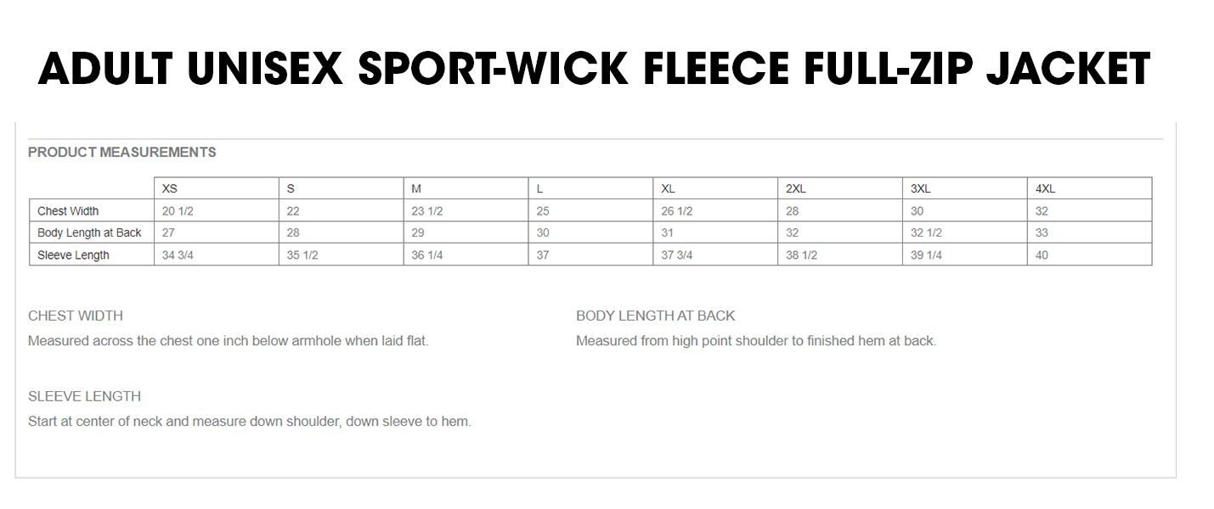Select the Chest Width row label
Screen dimensions: 1214x509
pos(68,211)
